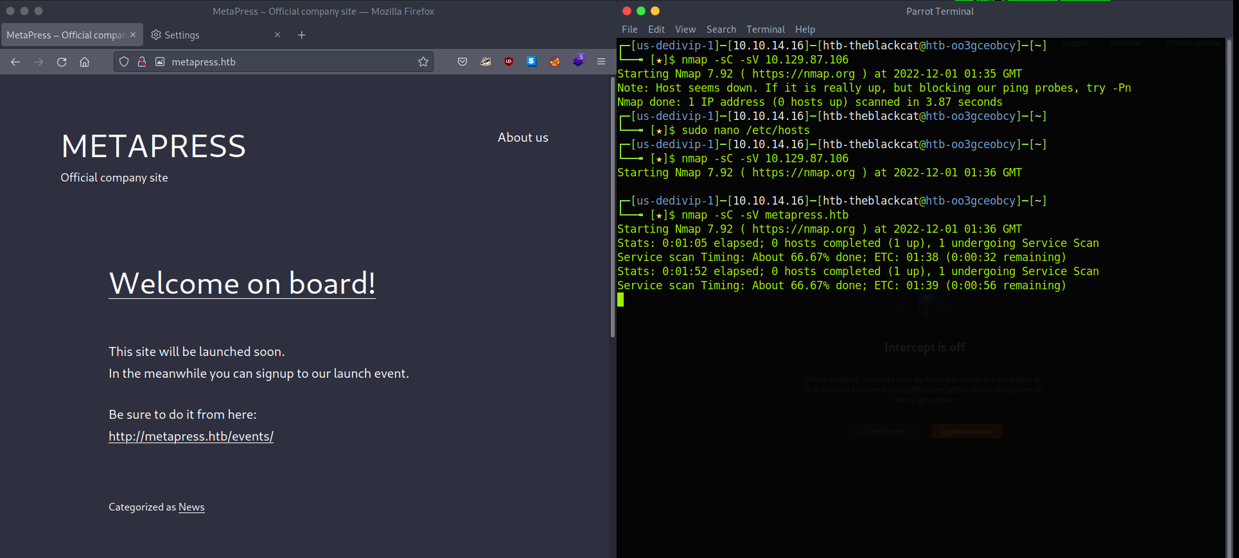Screen dimensions: 1239x558
Task: Open the uBlock Origin extension
Action: 509,62
